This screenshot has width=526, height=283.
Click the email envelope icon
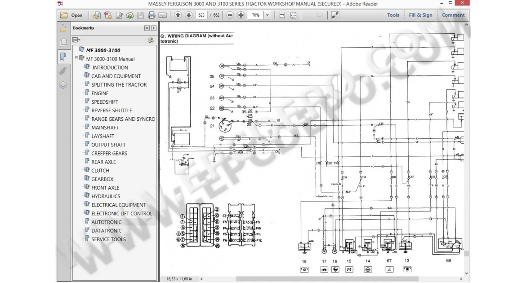coord(162,15)
